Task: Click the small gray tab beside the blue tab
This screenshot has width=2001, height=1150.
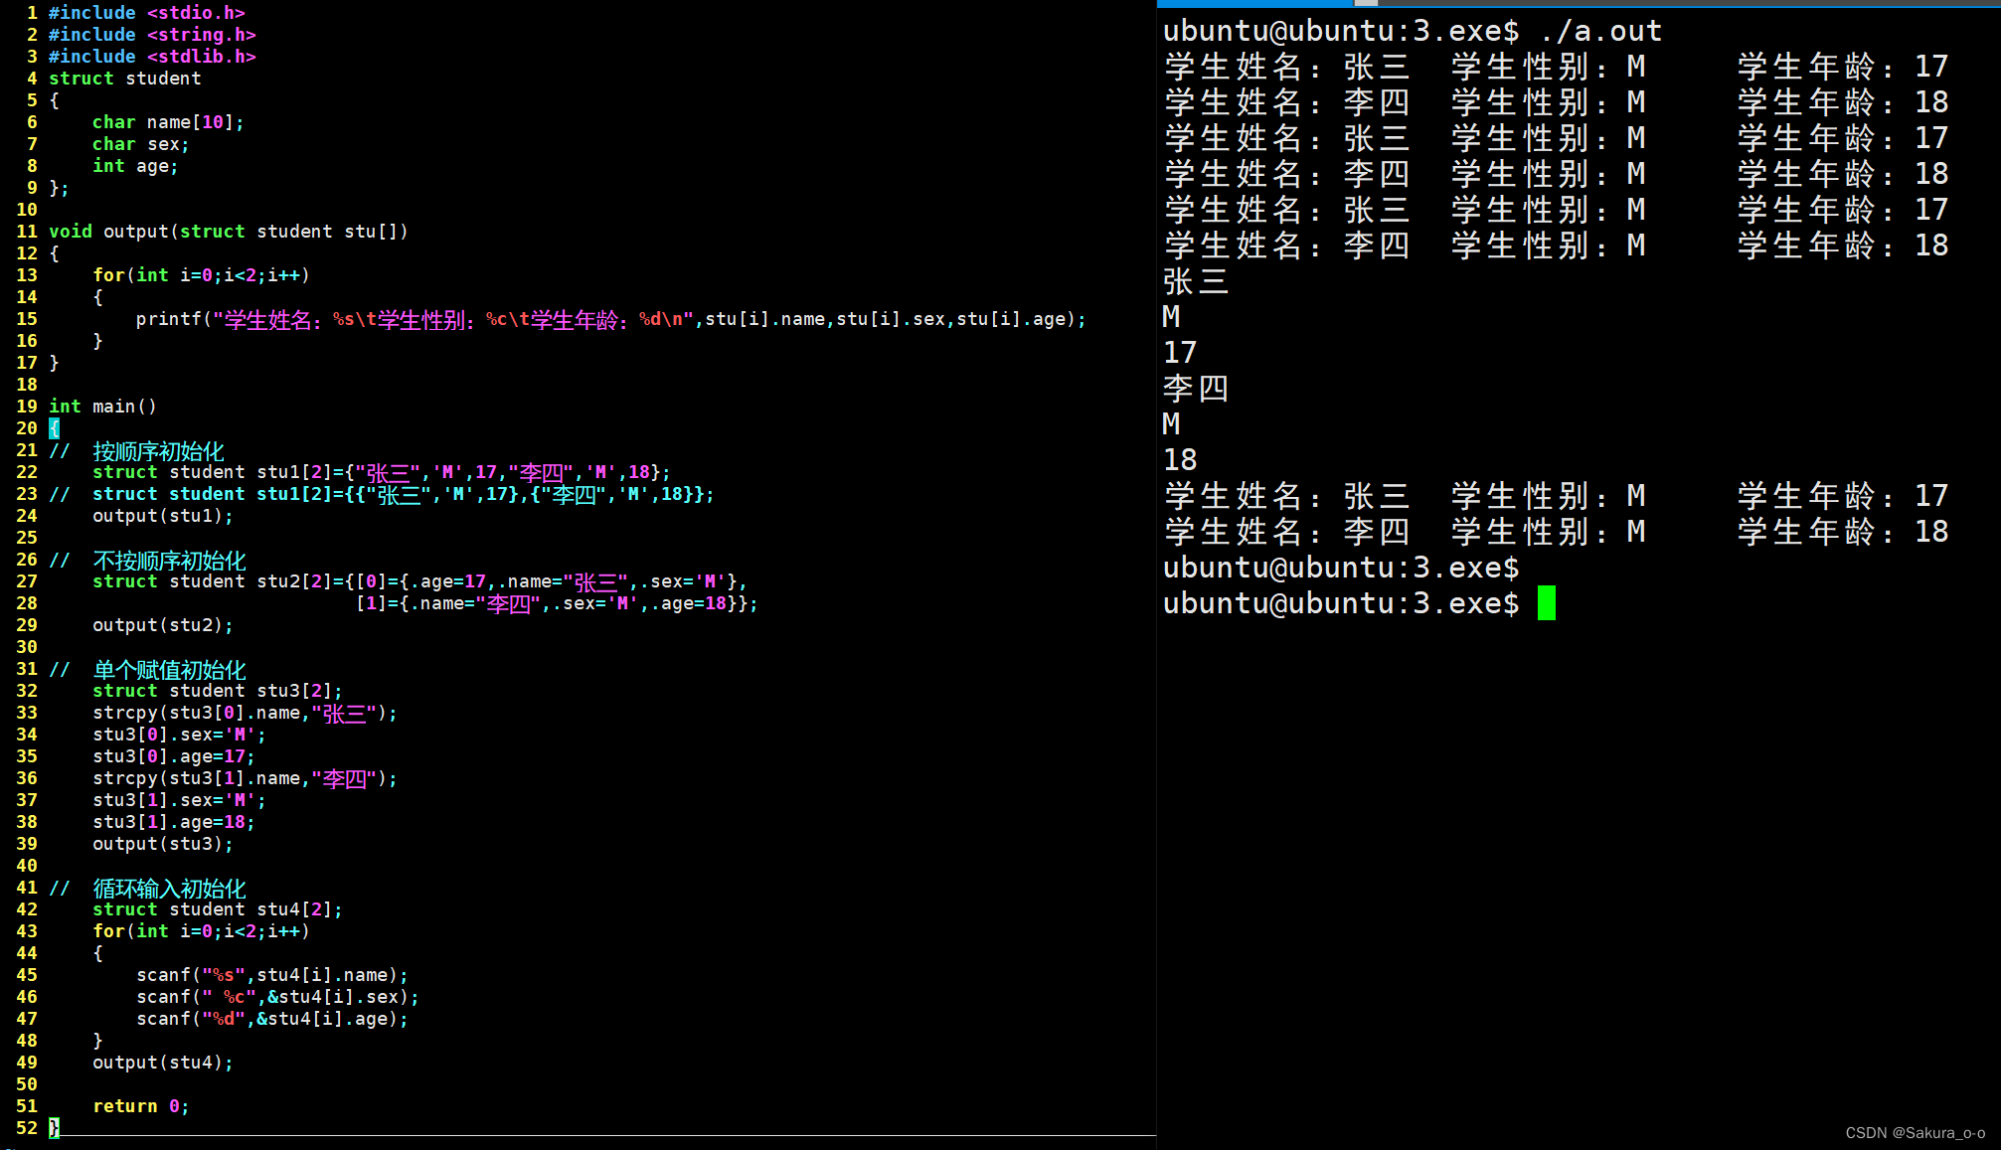Action: (x=1366, y=3)
